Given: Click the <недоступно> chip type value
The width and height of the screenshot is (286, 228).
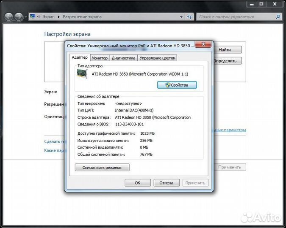Looking at the screenshot, I should (128, 103).
